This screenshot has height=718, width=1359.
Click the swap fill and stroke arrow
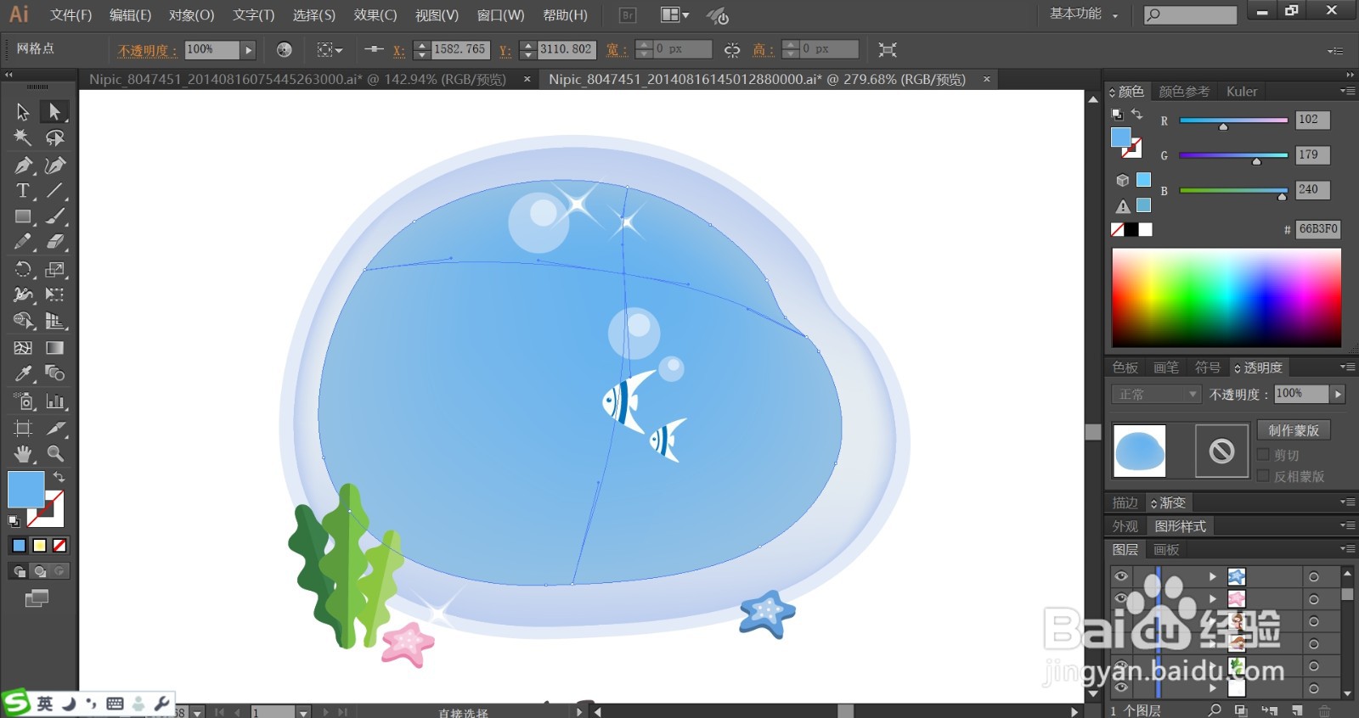pos(59,477)
